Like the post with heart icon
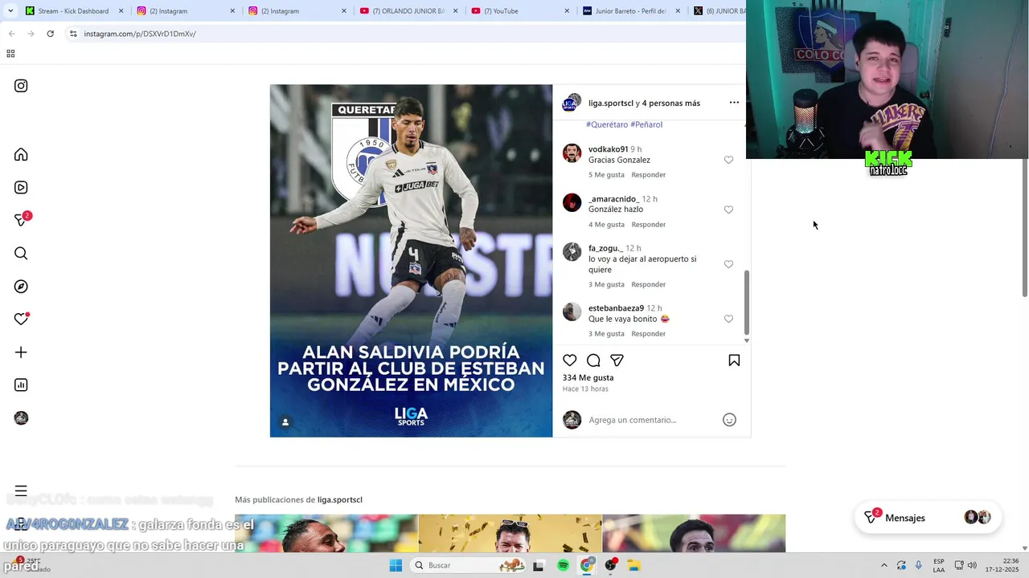 [569, 360]
